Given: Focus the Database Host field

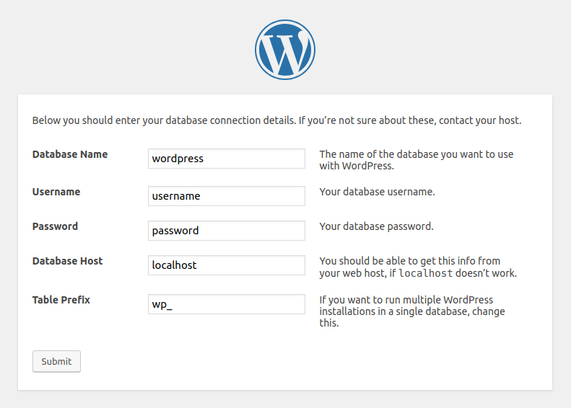Looking at the screenshot, I should click(x=227, y=265).
